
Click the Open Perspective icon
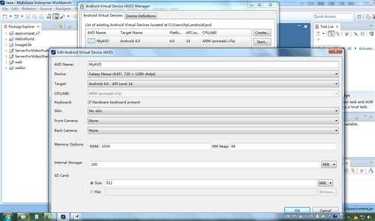pos(359,17)
